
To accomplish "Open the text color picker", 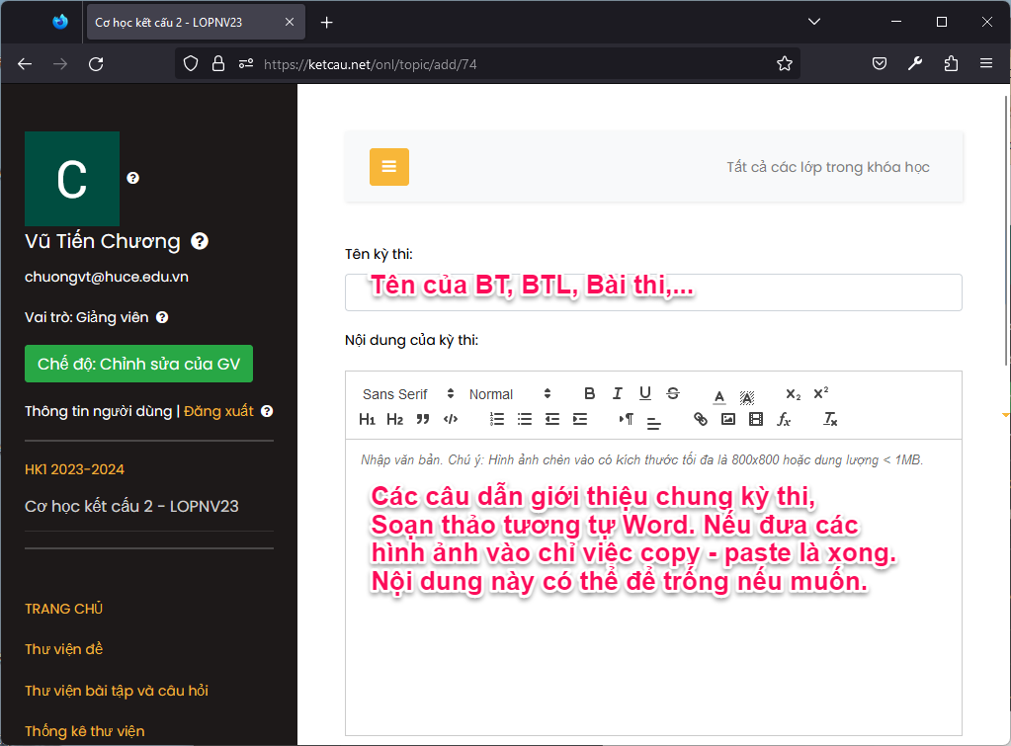I will [718, 396].
